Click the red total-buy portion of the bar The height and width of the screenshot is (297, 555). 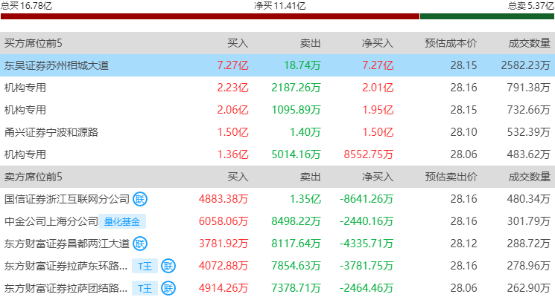click(x=210, y=16)
